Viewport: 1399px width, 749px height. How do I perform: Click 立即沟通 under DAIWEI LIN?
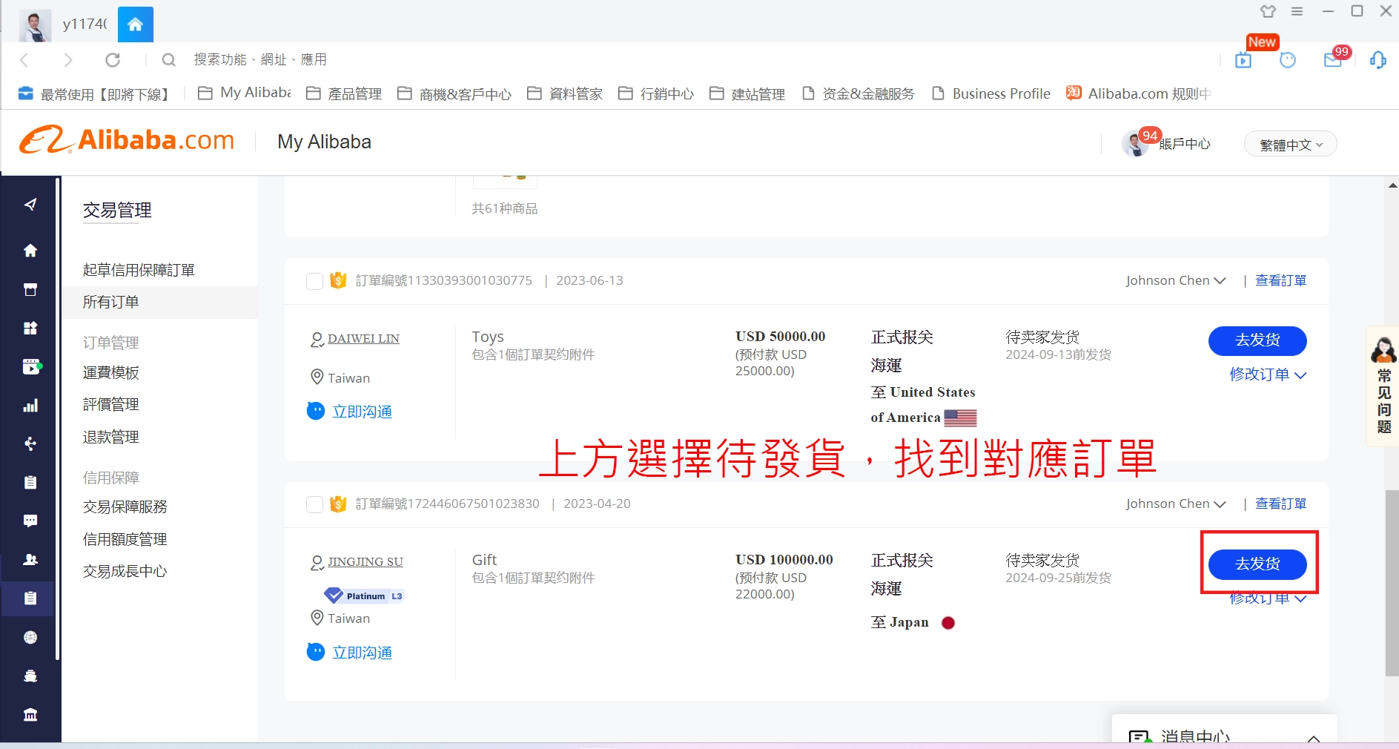350,411
